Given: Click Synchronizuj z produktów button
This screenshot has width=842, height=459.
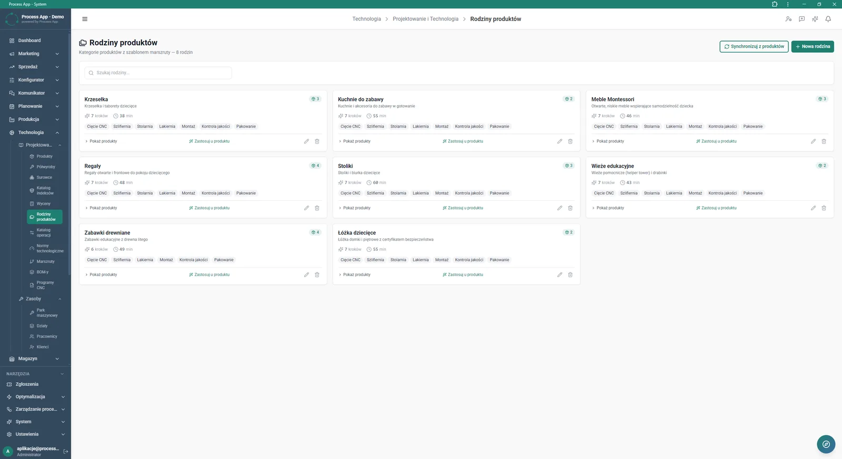Looking at the screenshot, I should (x=754, y=46).
